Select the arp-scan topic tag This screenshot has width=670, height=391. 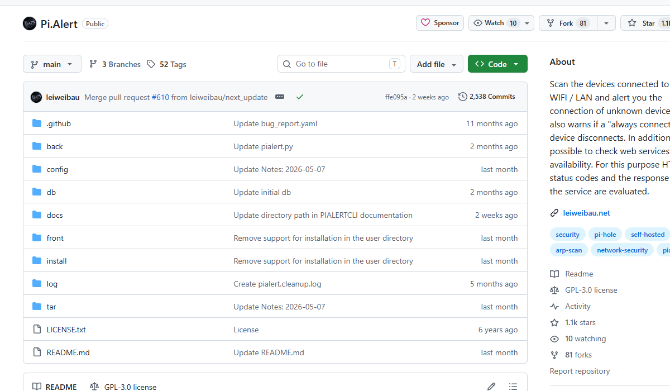coord(569,250)
